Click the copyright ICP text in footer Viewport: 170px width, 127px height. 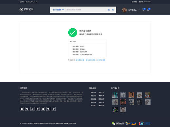(x=48, y=123)
